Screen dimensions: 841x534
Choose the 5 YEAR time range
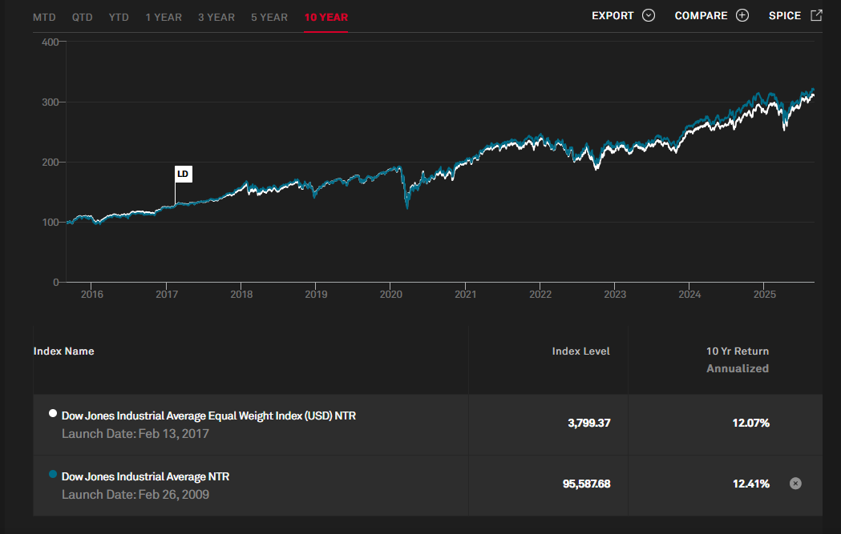pos(269,17)
